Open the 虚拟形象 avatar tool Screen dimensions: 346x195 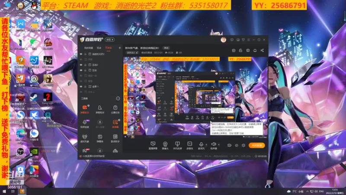84,138
